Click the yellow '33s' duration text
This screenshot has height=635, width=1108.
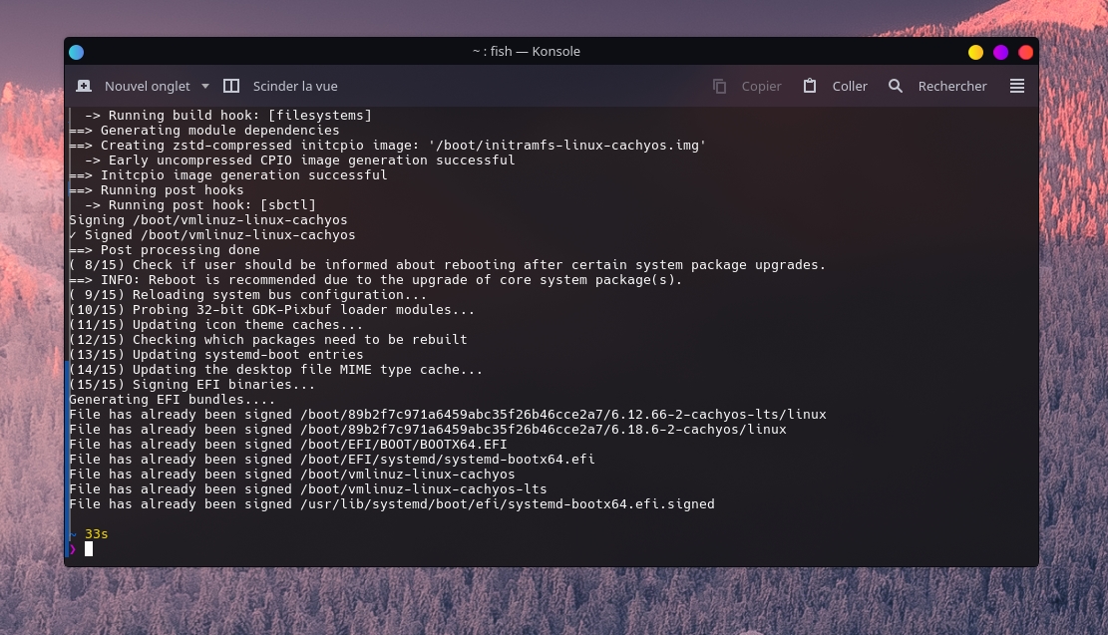click(96, 534)
